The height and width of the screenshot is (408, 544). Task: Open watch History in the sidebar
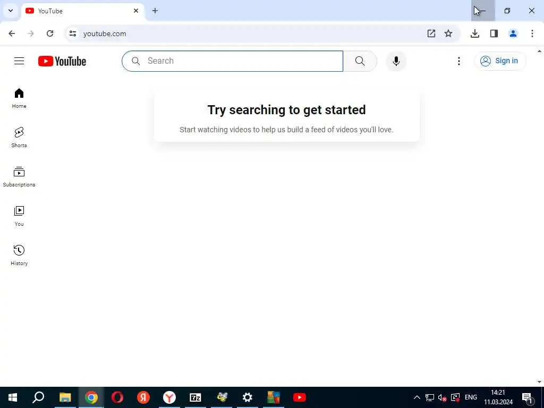[19, 256]
